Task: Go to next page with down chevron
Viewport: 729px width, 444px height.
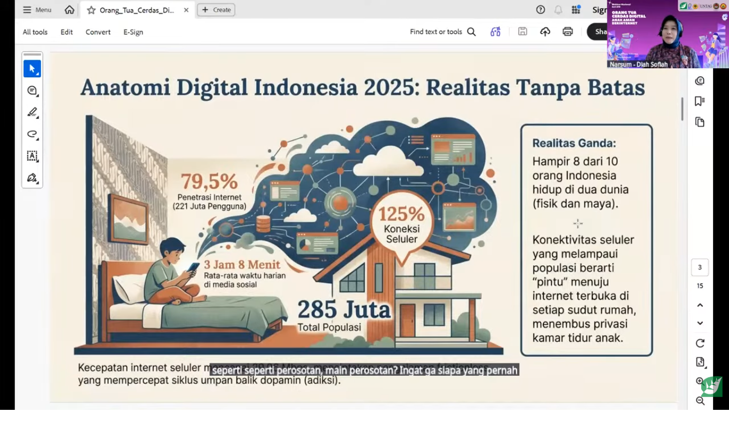Action: [x=700, y=323]
